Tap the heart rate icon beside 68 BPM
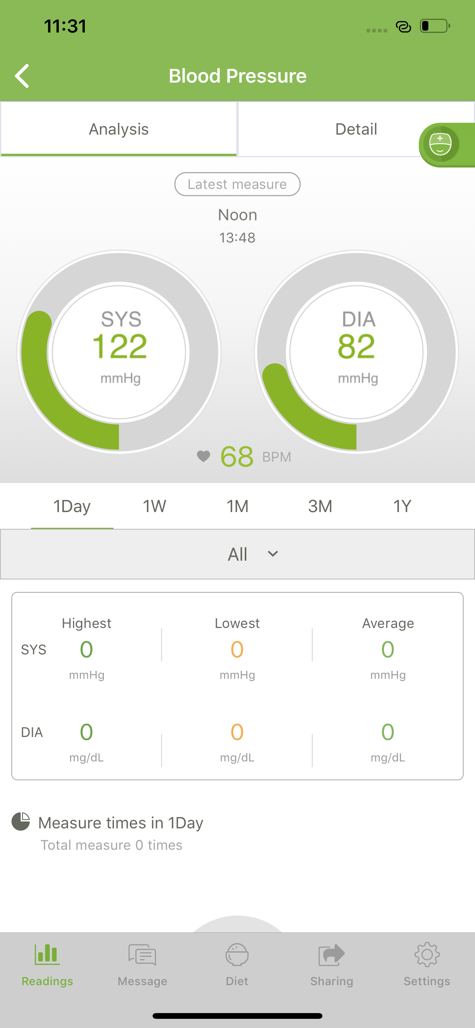The height and width of the screenshot is (1028, 475). [203, 456]
